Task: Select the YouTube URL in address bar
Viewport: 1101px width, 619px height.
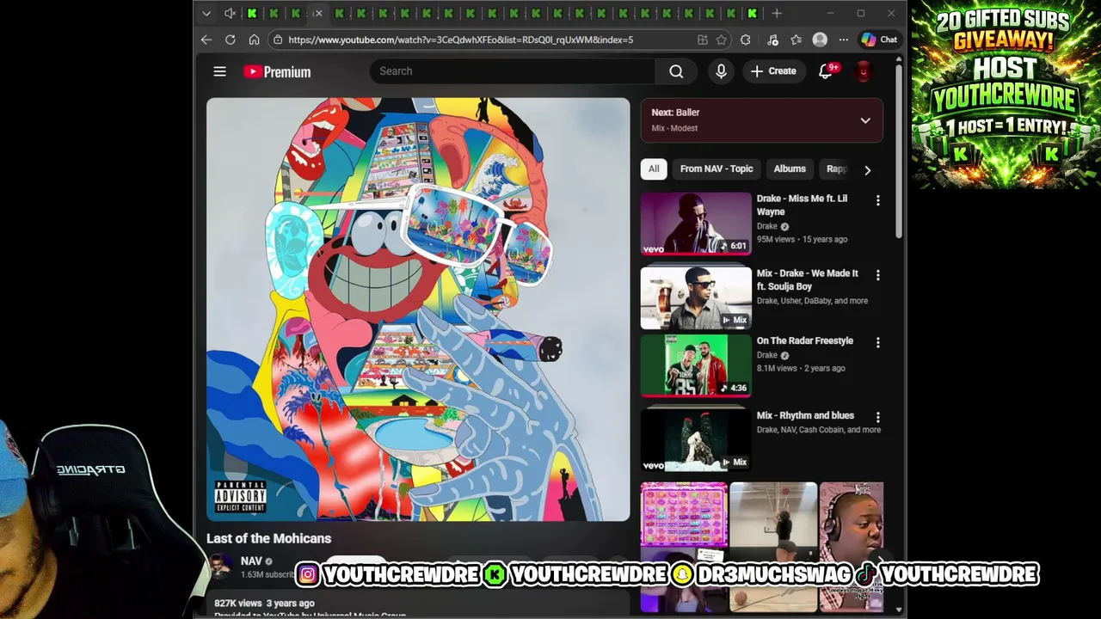Action: (461, 40)
